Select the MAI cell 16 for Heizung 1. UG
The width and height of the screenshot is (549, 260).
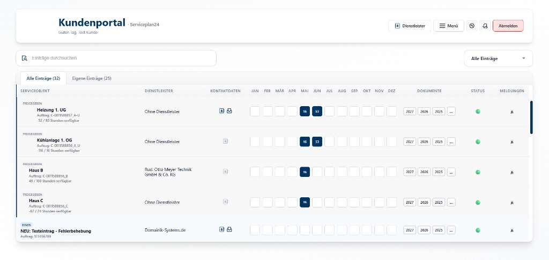[x=305, y=112]
